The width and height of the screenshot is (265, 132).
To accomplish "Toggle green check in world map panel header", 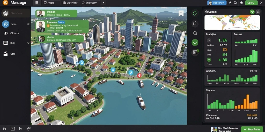I will 252,12.
